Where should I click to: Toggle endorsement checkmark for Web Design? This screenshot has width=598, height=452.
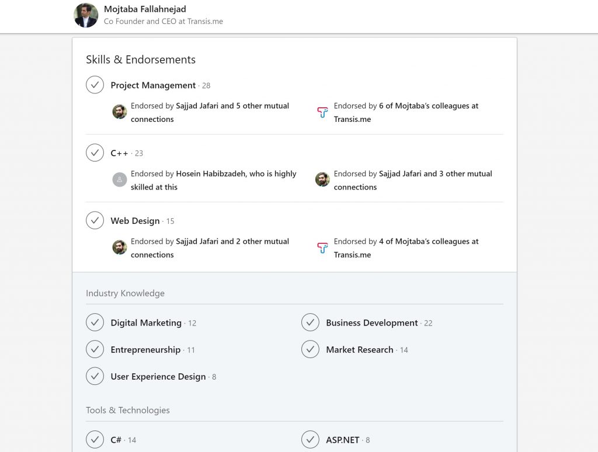95,220
